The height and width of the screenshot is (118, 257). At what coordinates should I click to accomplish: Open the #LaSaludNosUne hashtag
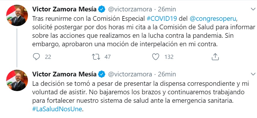point(57,110)
